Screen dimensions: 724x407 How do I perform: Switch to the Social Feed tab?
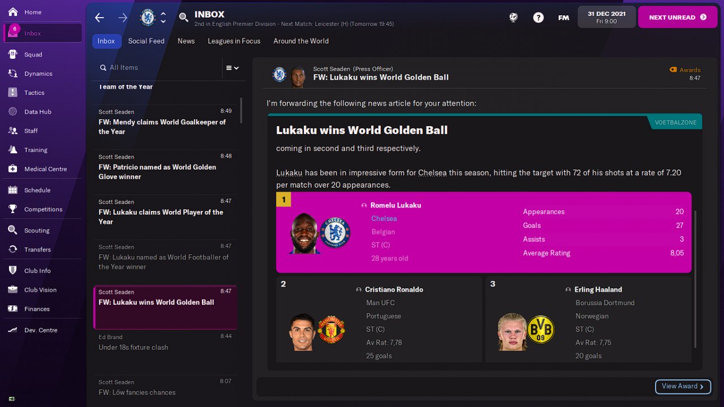[x=146, y=41]
